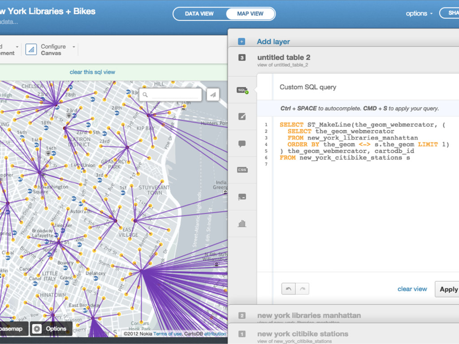
Task: Click the clear this sql view link
Action: click(x=92, y=72)
